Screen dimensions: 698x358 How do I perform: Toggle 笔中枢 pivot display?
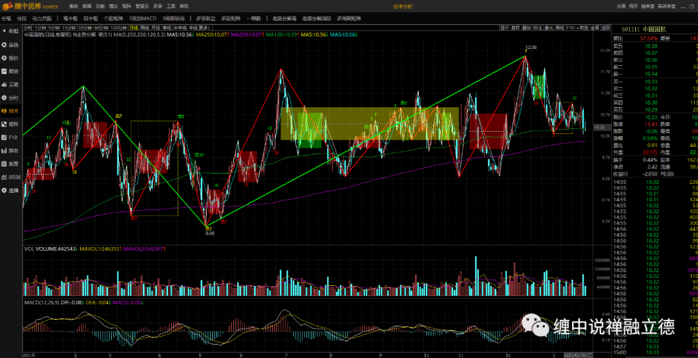point(70,19)
